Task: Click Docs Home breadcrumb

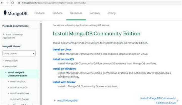Action: (58, 25)
